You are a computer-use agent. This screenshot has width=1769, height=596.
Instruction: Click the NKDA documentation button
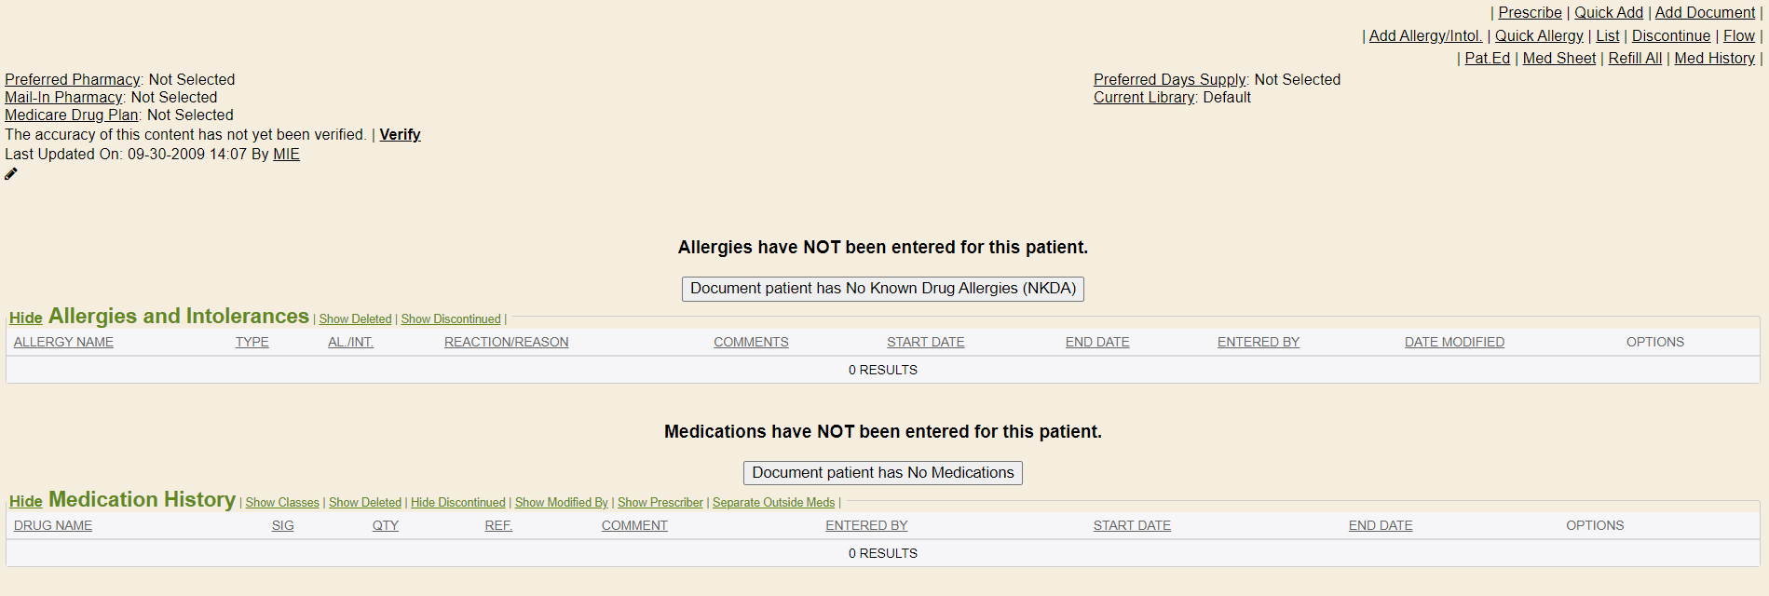click(882, 289)
